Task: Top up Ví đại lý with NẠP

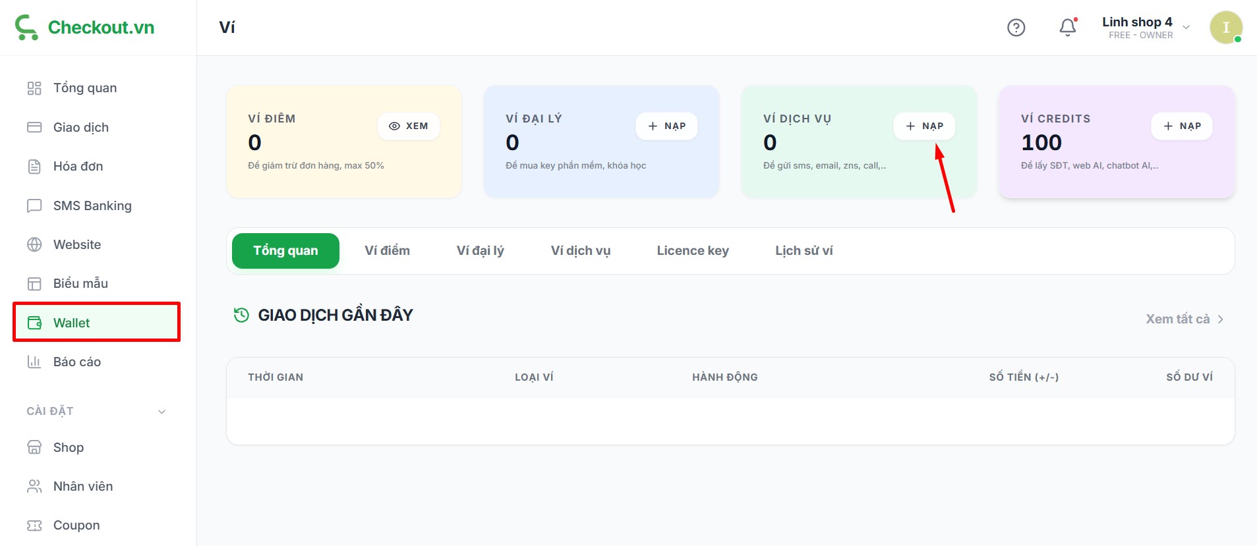Action: (666, 126)
